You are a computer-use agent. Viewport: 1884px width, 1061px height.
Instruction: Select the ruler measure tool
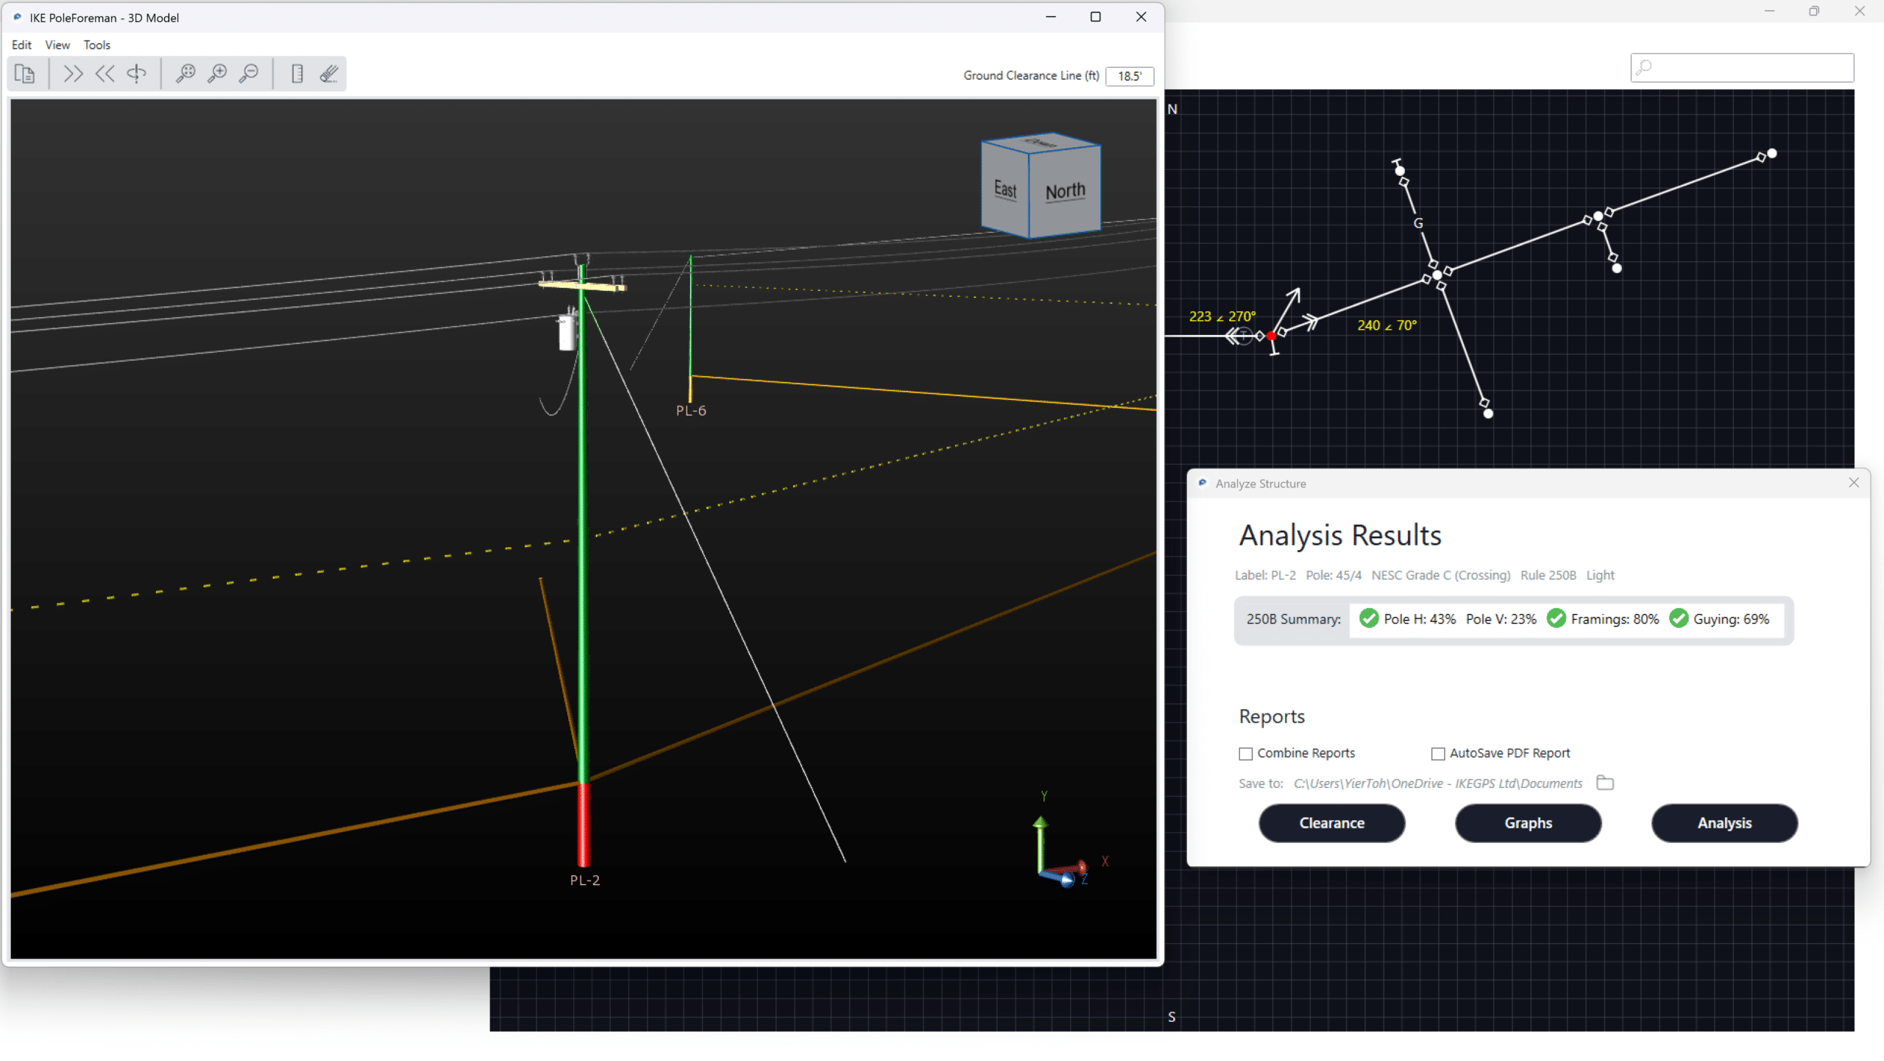click(297, 74)
